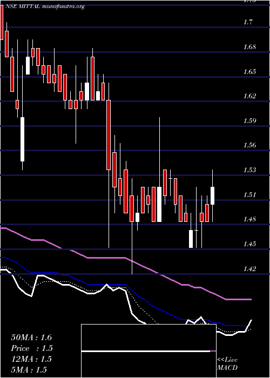Click the 1.65 price axis label

point(249,72)
